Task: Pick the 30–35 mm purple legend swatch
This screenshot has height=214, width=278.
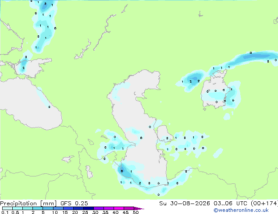Action: click(99, 208)
